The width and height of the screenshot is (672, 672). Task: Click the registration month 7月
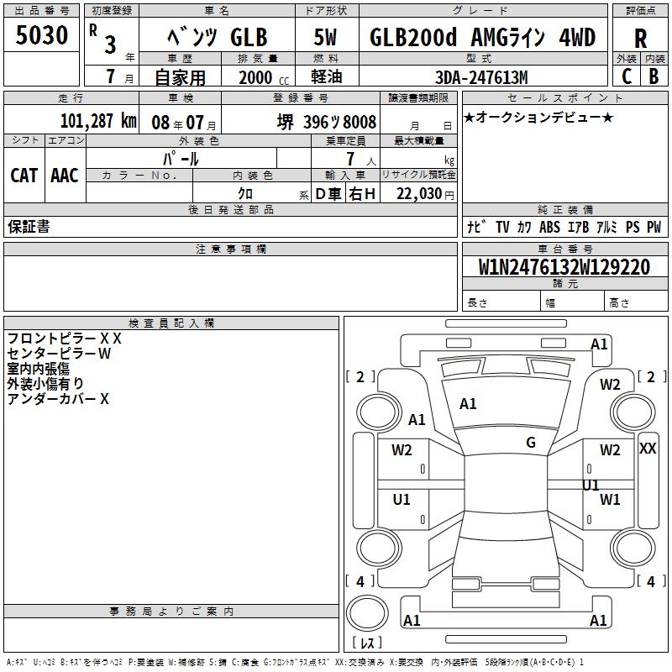(119, 76)
